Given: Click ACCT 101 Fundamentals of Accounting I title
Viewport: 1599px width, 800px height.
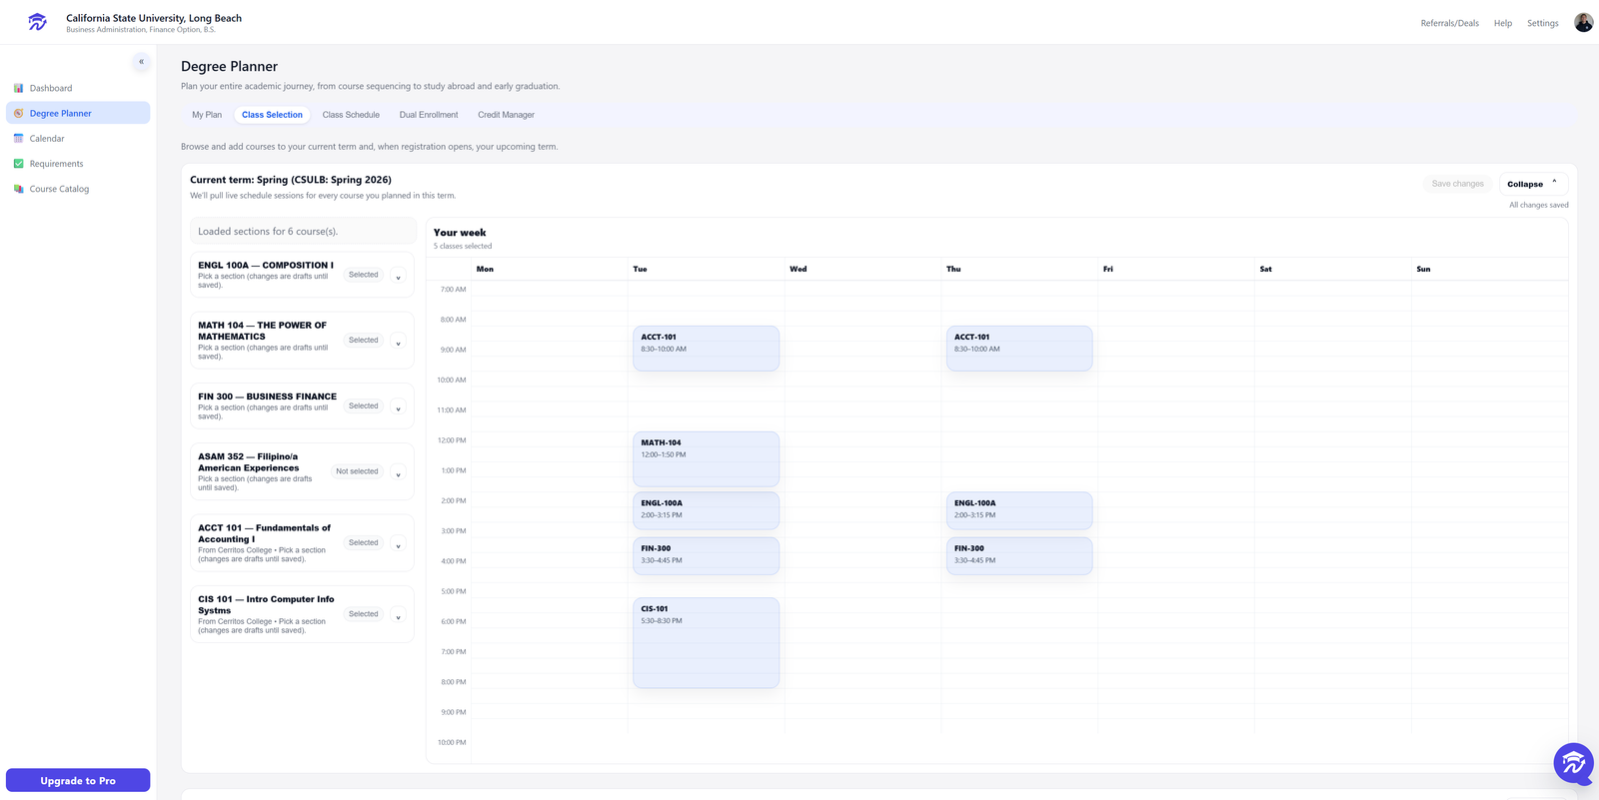Looking at the screenshot, I should (264, 533).
